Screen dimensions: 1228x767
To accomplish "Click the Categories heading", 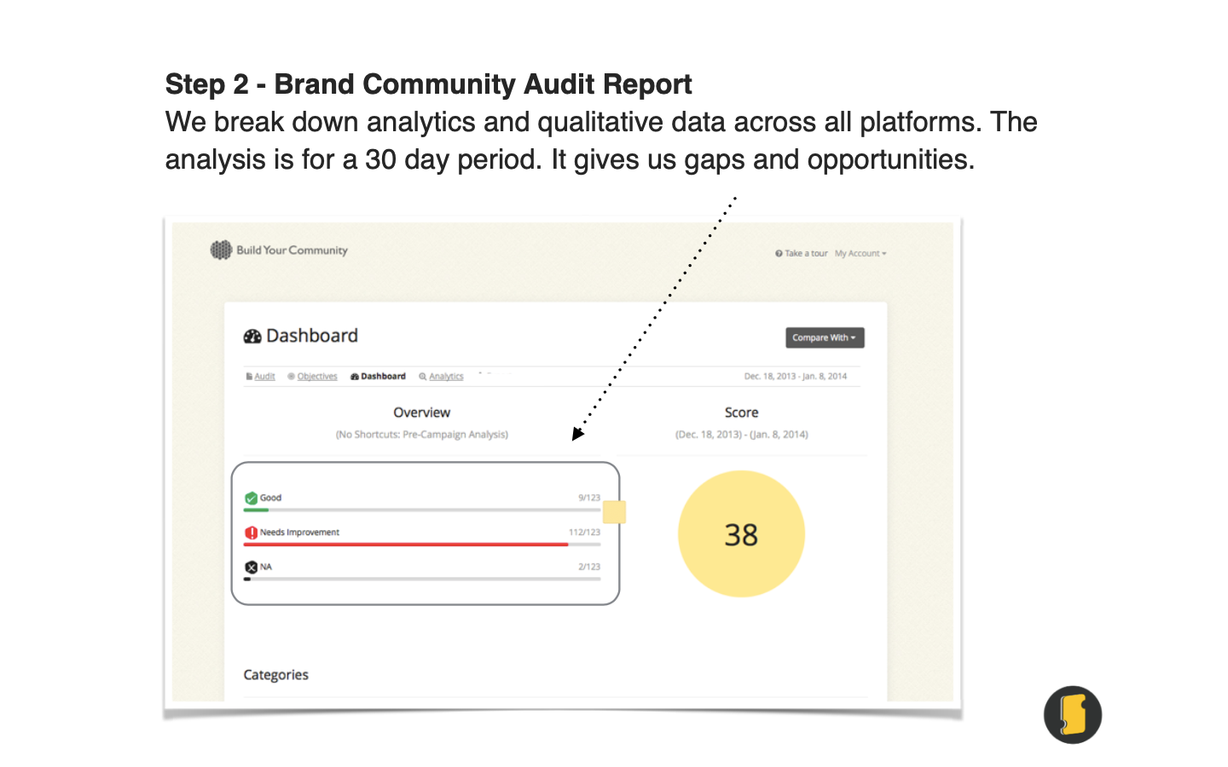I will [x=275, y=675].
